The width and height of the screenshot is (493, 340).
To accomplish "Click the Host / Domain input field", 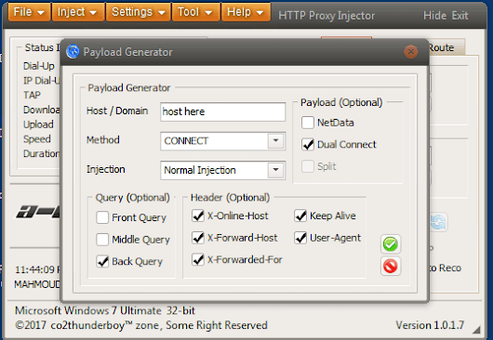I will pos(222,111).
